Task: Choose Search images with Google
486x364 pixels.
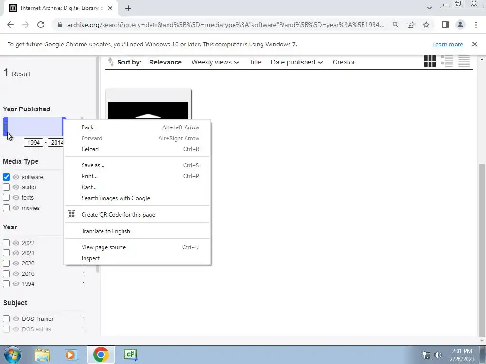Action: click(137, 198)
